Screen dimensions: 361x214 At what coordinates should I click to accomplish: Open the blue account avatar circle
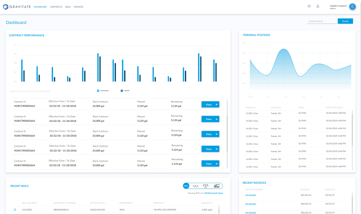352,6
